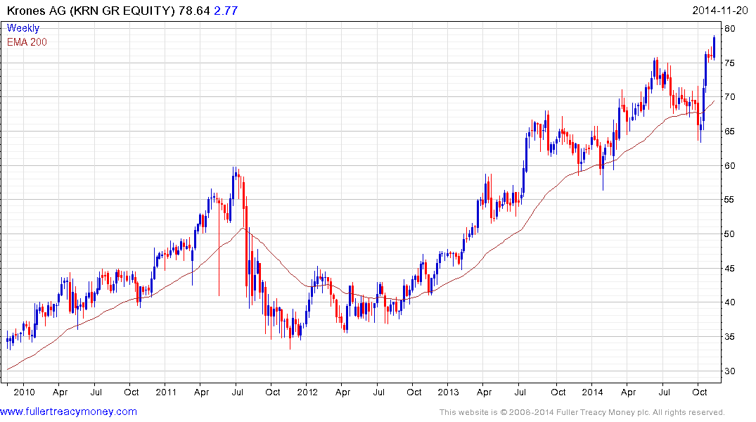Click the 30 price axis label
This screenshot has height=422, width=756.
[x=730, y=371]
